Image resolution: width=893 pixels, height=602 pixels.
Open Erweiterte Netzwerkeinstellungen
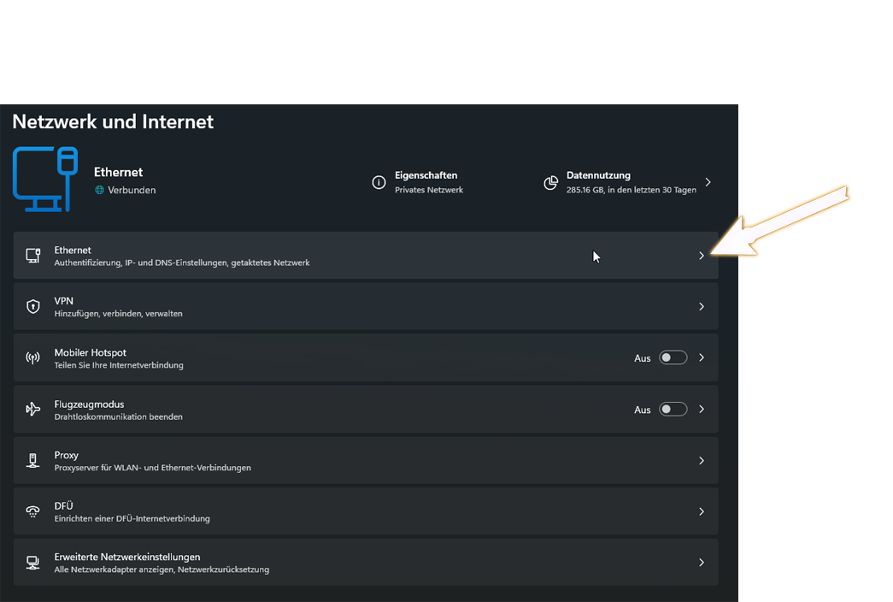tap(366, 562)
